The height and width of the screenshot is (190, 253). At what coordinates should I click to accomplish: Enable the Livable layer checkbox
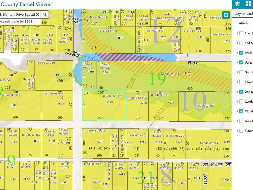point(241,33)
